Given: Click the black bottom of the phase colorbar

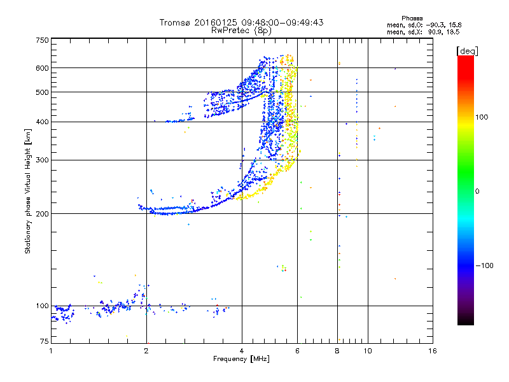Looking at the screenshot, I should (x=466, y=322).
